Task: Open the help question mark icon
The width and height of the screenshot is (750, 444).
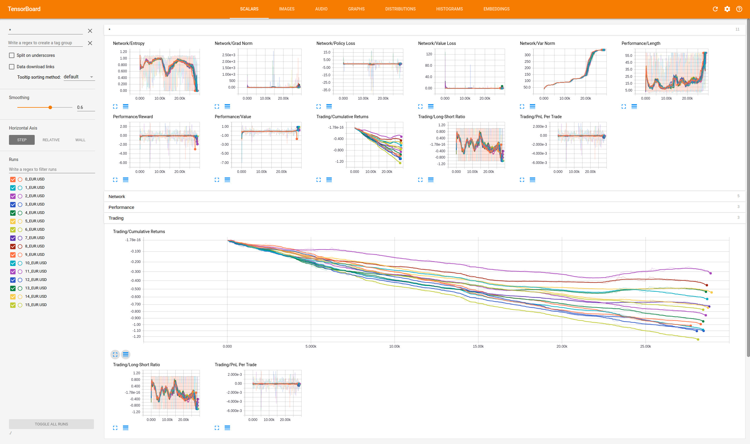Action: (x=739, y=9)
